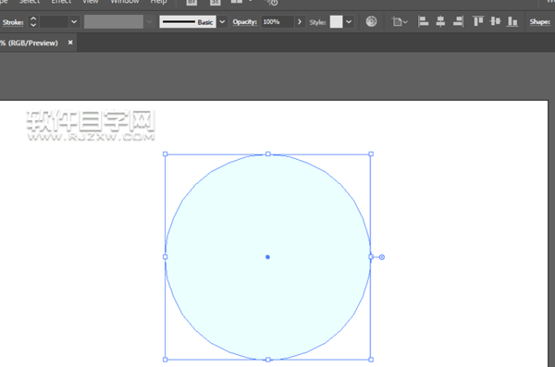The image size is (555, 367).
Task: Open the Recolor Artwork wheel icon
Action: [x=371, y=21]
